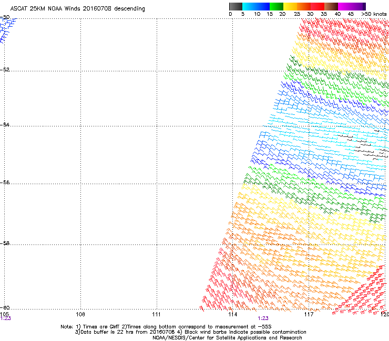This screenshot has height=341, width=389.
Task: Click the legend number '25'
Action: (297, 14)
